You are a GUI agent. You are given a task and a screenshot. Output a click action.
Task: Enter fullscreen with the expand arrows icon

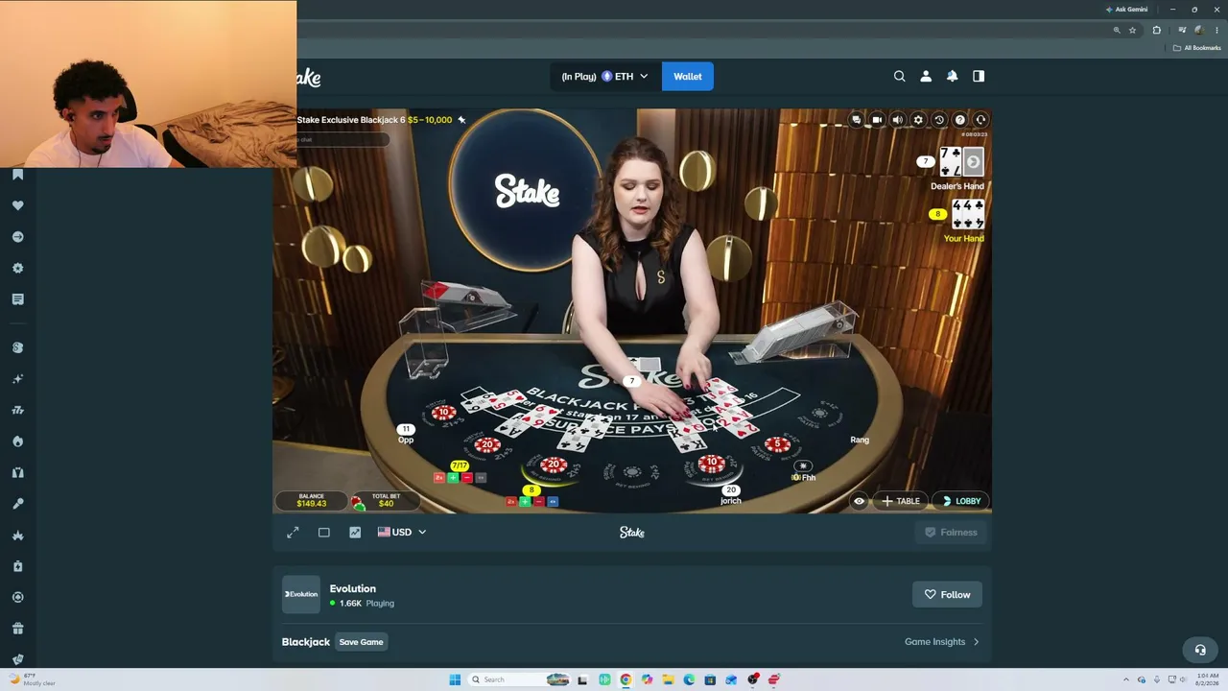tap(293, 533)
